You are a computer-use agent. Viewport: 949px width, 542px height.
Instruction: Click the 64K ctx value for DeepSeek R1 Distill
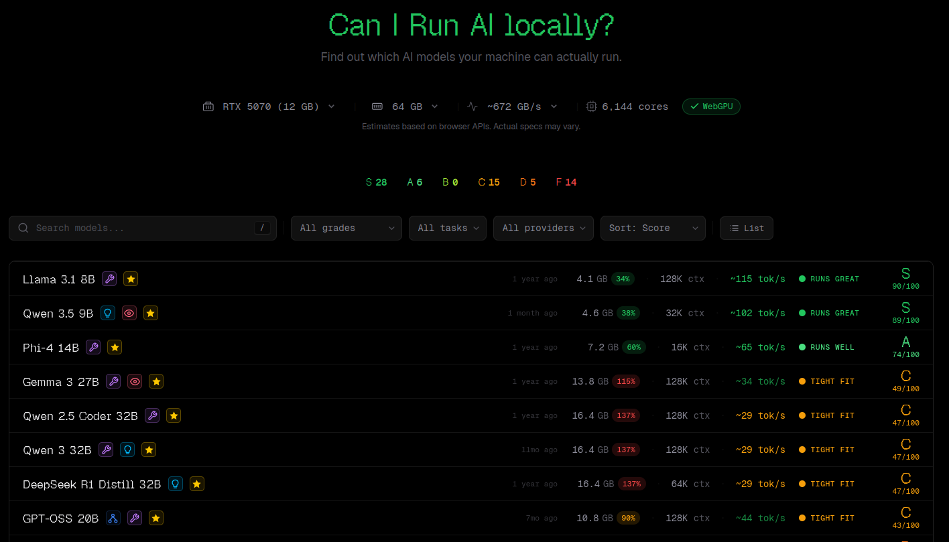690,484
